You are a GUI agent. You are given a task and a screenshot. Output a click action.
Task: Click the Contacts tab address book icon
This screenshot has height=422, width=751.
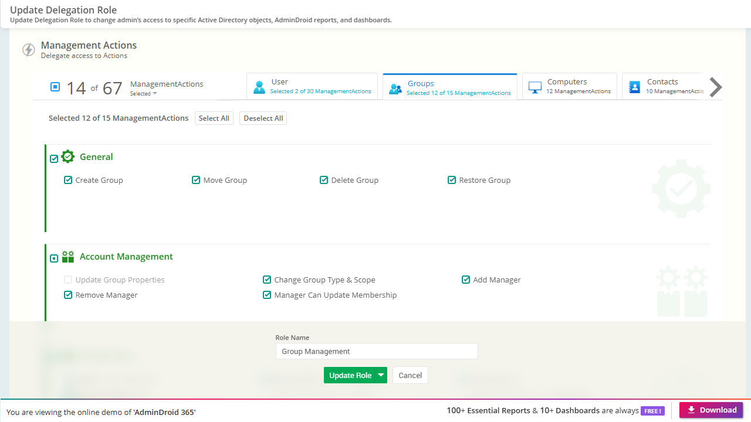(634, 87)
